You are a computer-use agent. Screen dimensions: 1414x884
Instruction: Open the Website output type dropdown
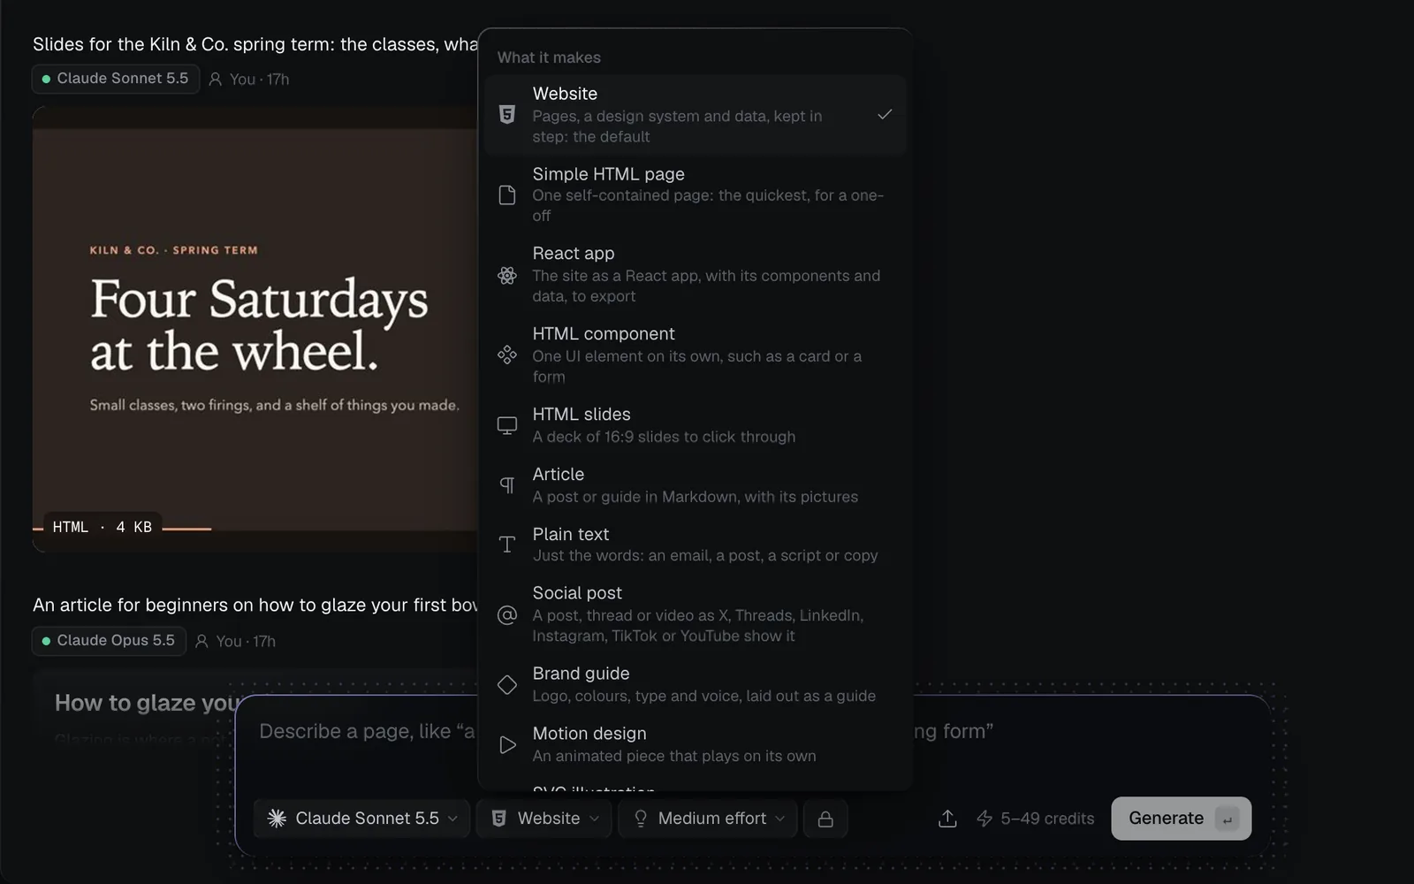(x=544, y=819)
